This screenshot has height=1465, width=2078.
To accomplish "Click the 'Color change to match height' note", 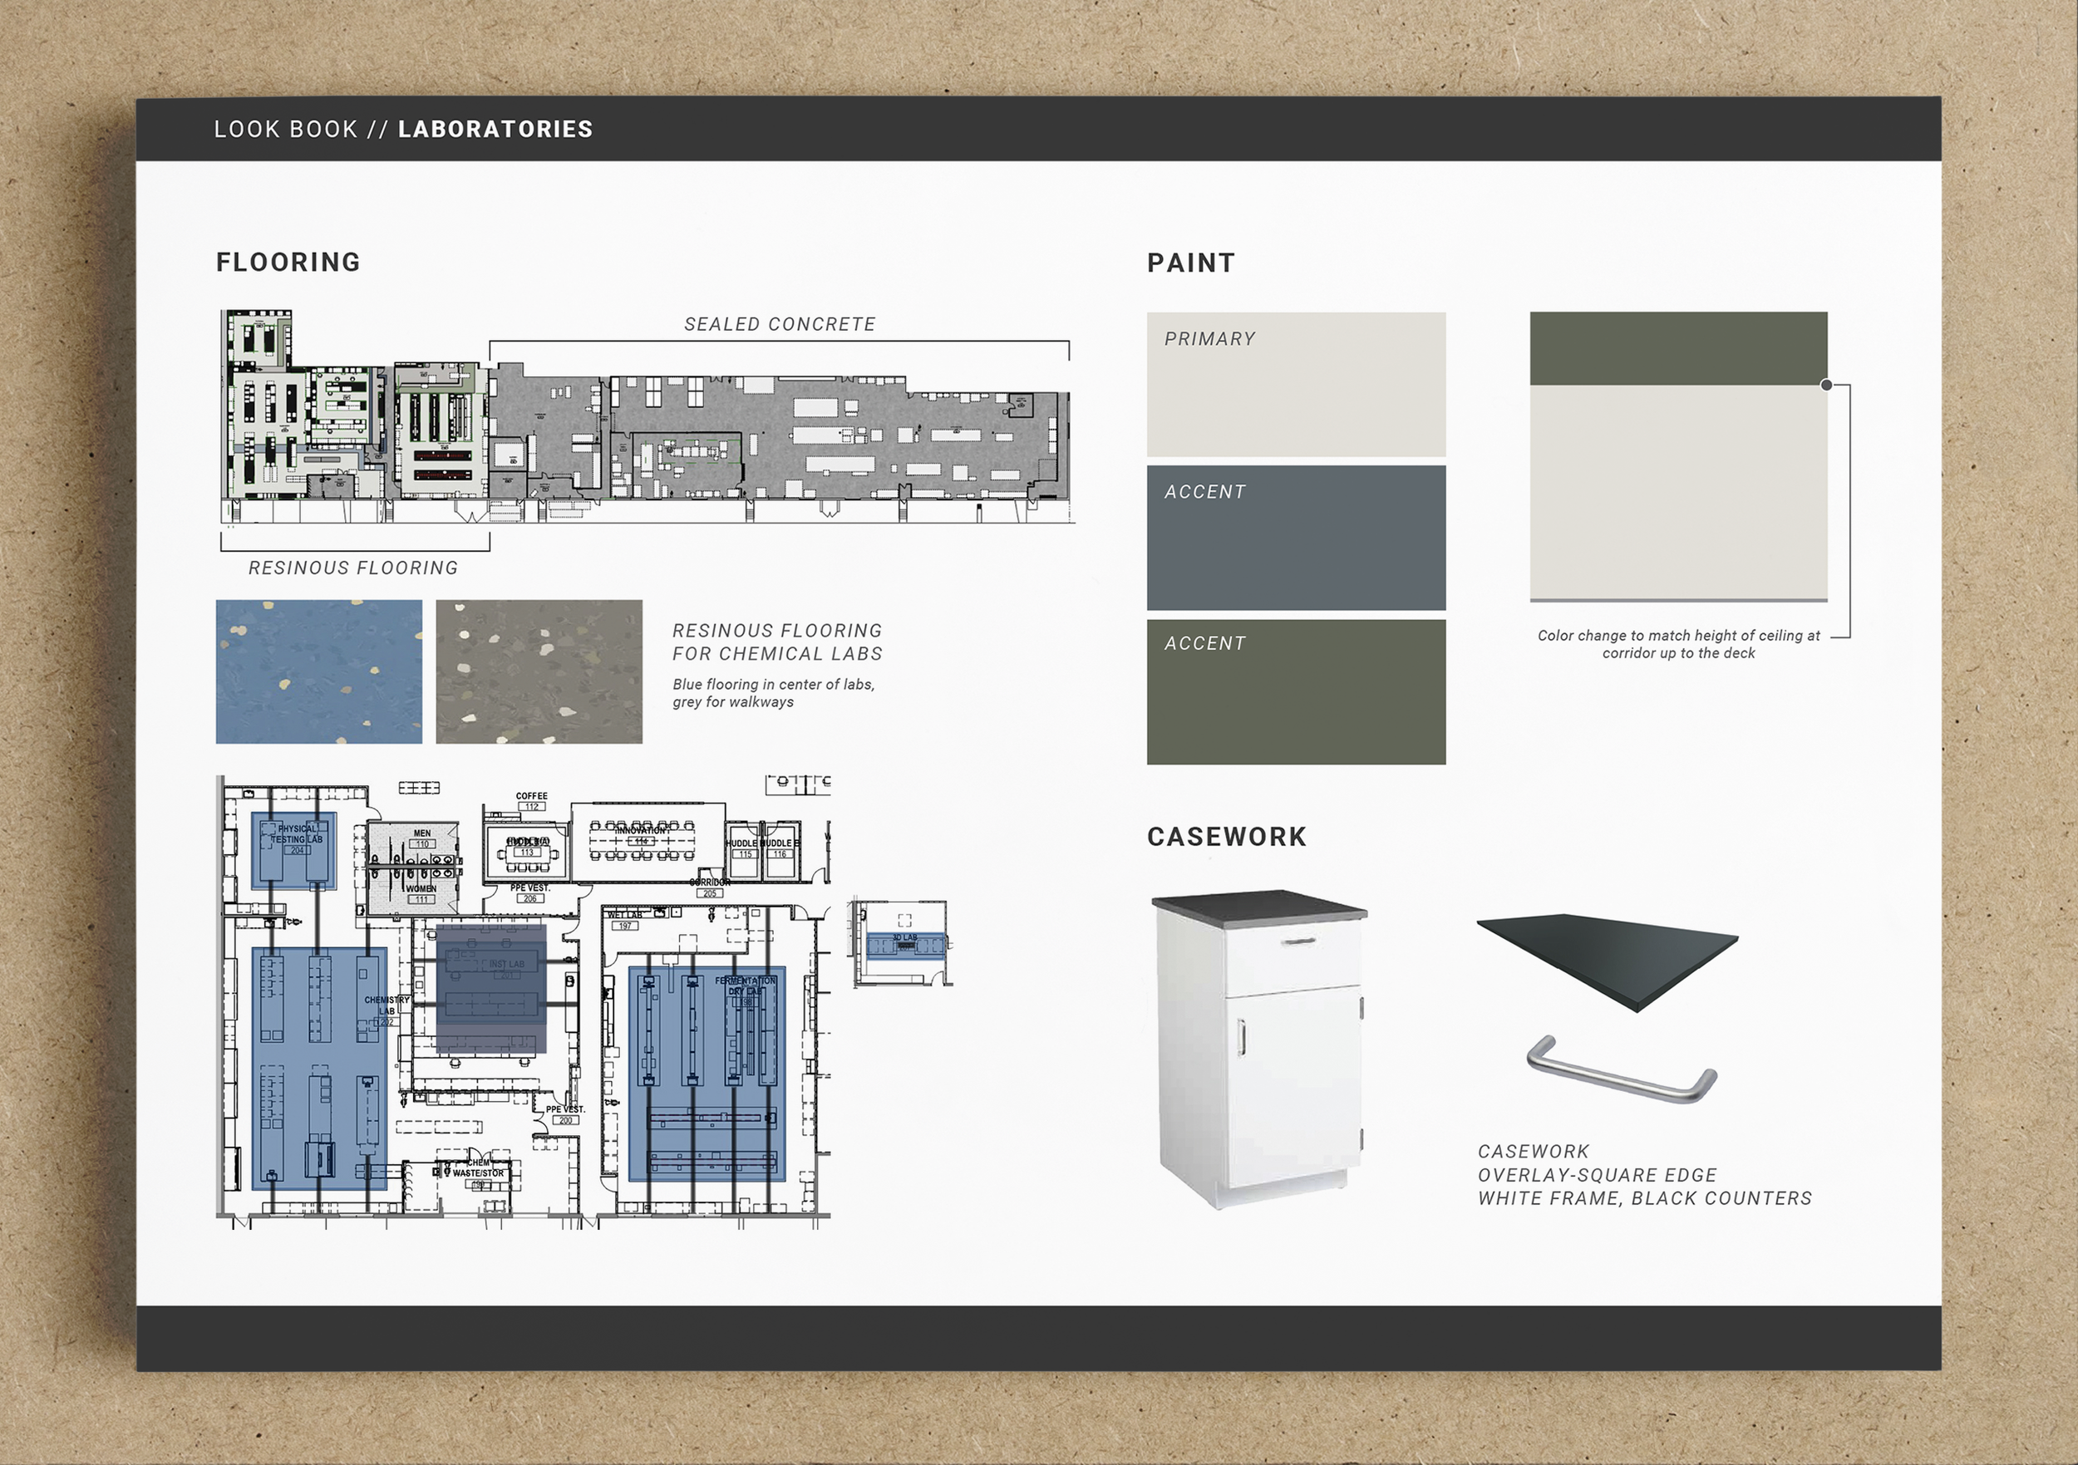I will [x=1679, y=644].
